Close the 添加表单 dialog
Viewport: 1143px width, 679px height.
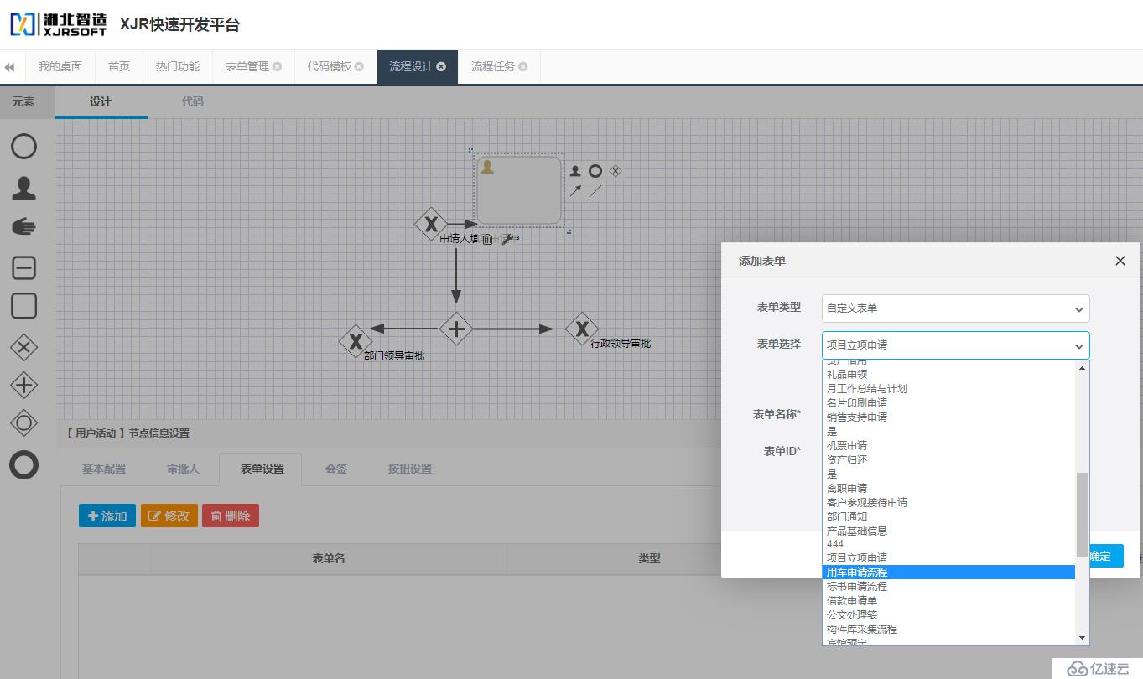click(x=1120, y=261)
